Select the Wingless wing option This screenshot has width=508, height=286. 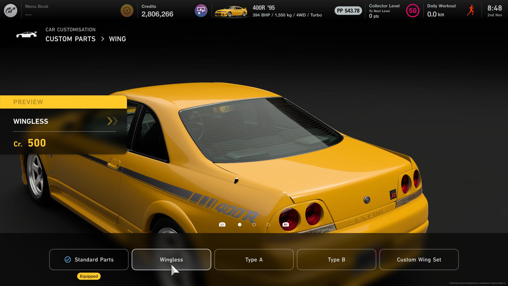tap(171, 260)
